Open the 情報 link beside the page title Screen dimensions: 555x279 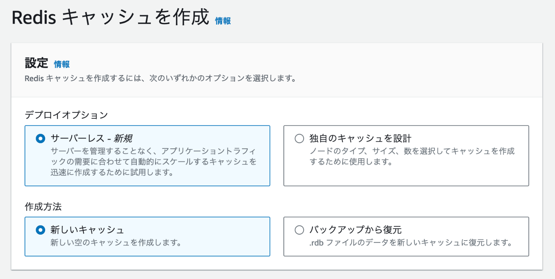click(223, 21)
